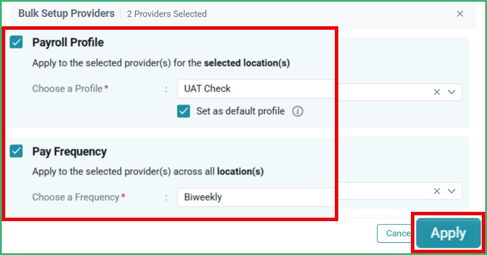This screenshot has height=255, width=487.
Task: Open the Biweekly frequency combo box
Action: point(319,195)
